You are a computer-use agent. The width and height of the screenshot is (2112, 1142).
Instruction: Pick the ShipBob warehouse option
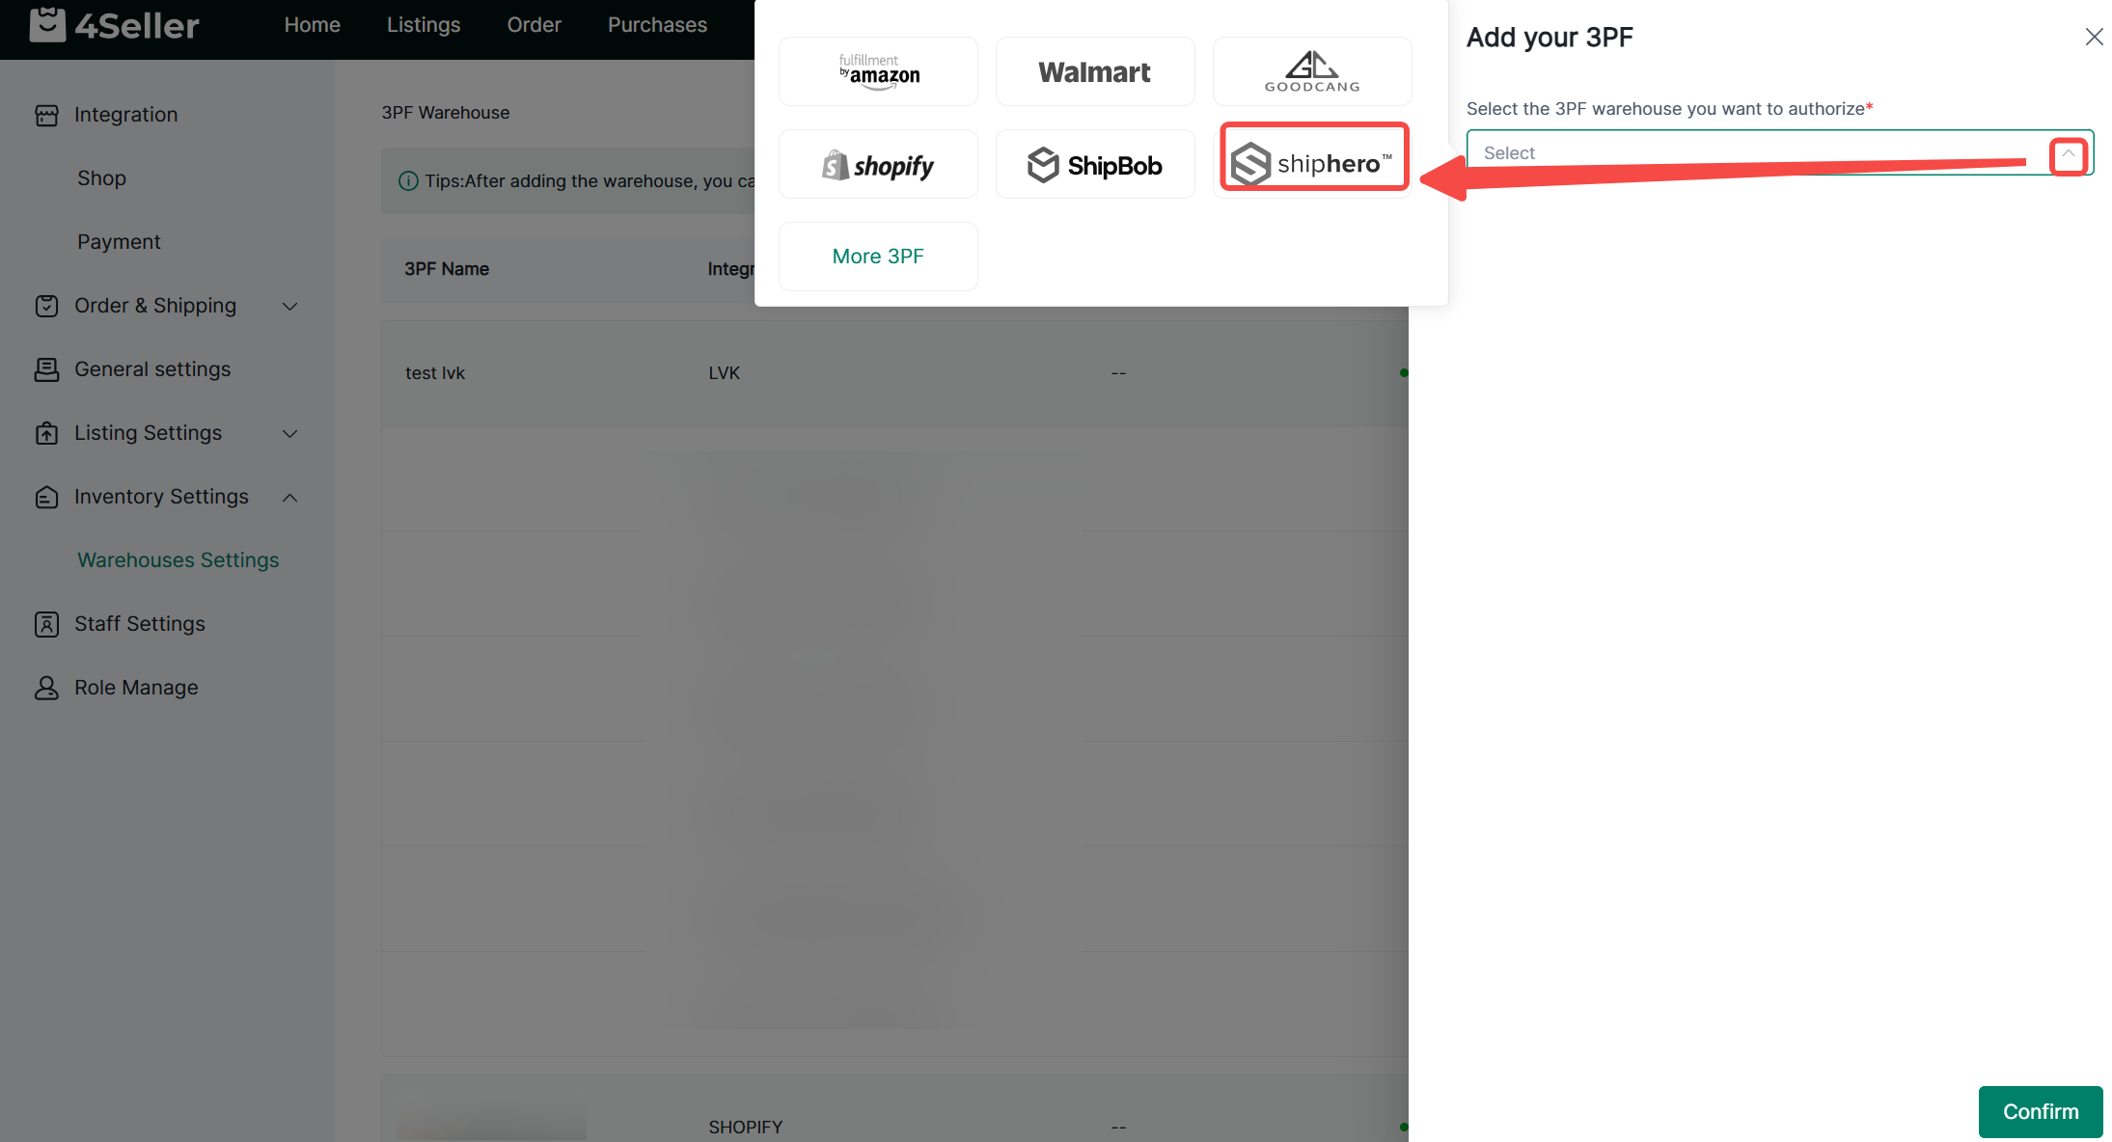point(1095,165)
